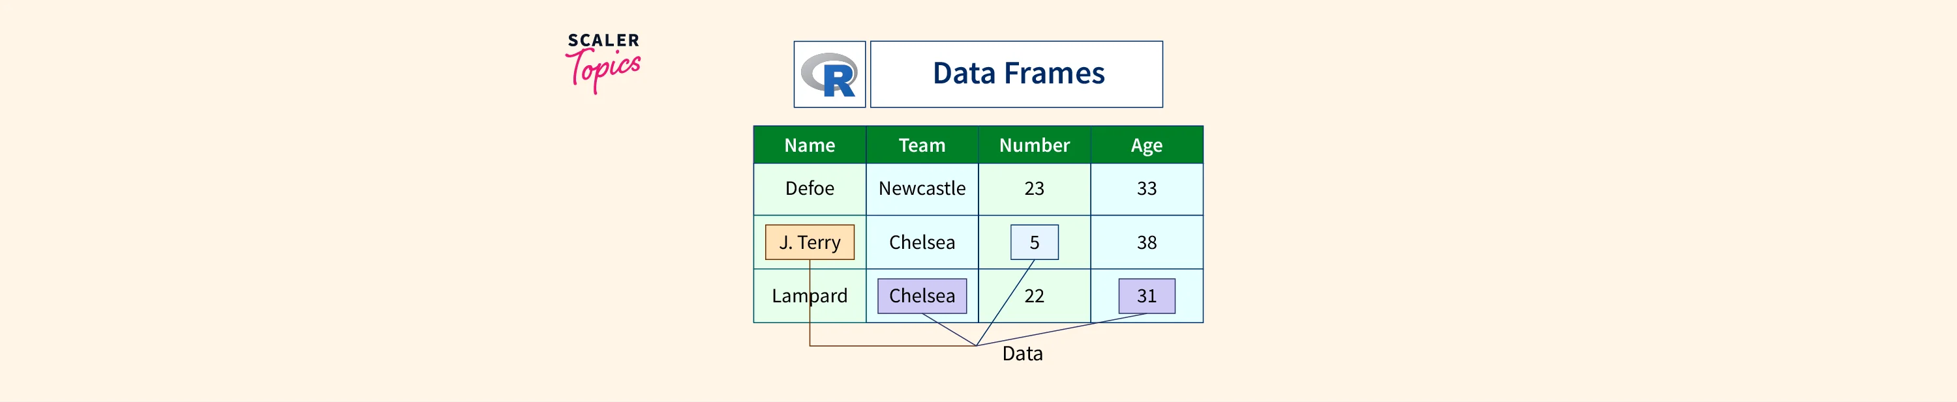Select the unhighlighted Chelsea cell in J. Terry's row
The image size is (1957, 402).
(x=922, y=242)
